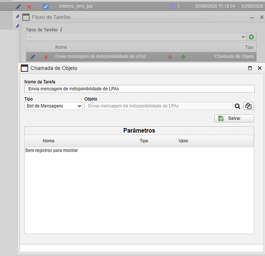265x256 pixels.
Task: Click the copy object button
Action: coord(248,106)
